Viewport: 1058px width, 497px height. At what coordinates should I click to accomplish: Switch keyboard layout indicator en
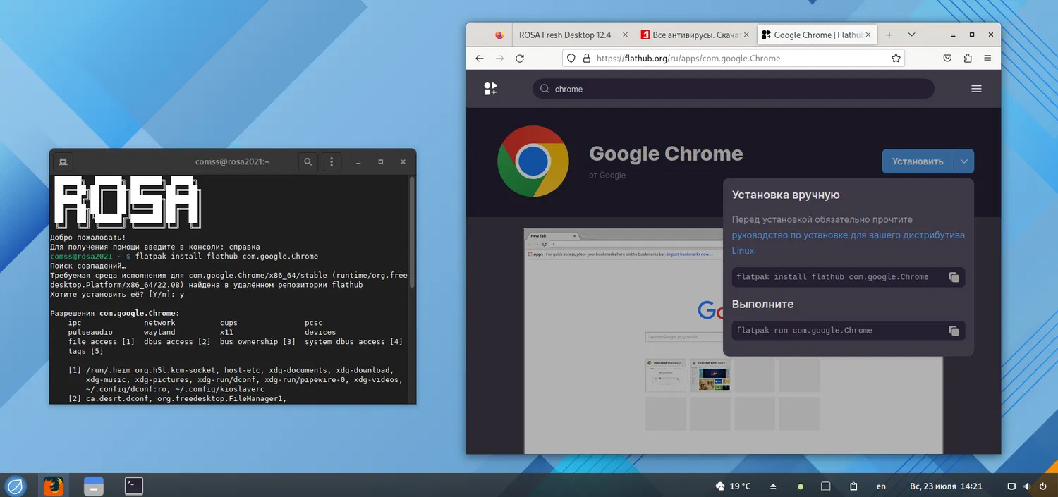[x=881, y=486]
